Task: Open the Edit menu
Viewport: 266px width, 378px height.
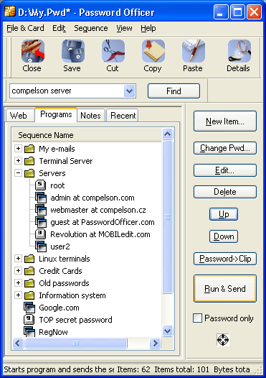Action: pyautogui.click(x=59, y=28)
